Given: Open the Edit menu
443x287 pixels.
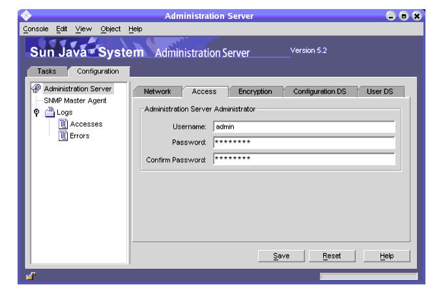Looking at the screenshot, I should [62, 29].
